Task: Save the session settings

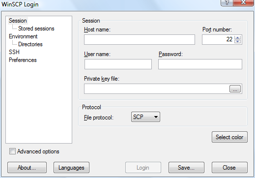Action: click(186, 168)
